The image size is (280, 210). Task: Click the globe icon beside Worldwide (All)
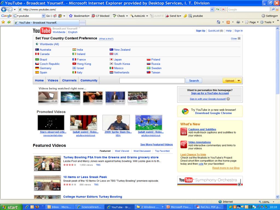click(37, 44)
